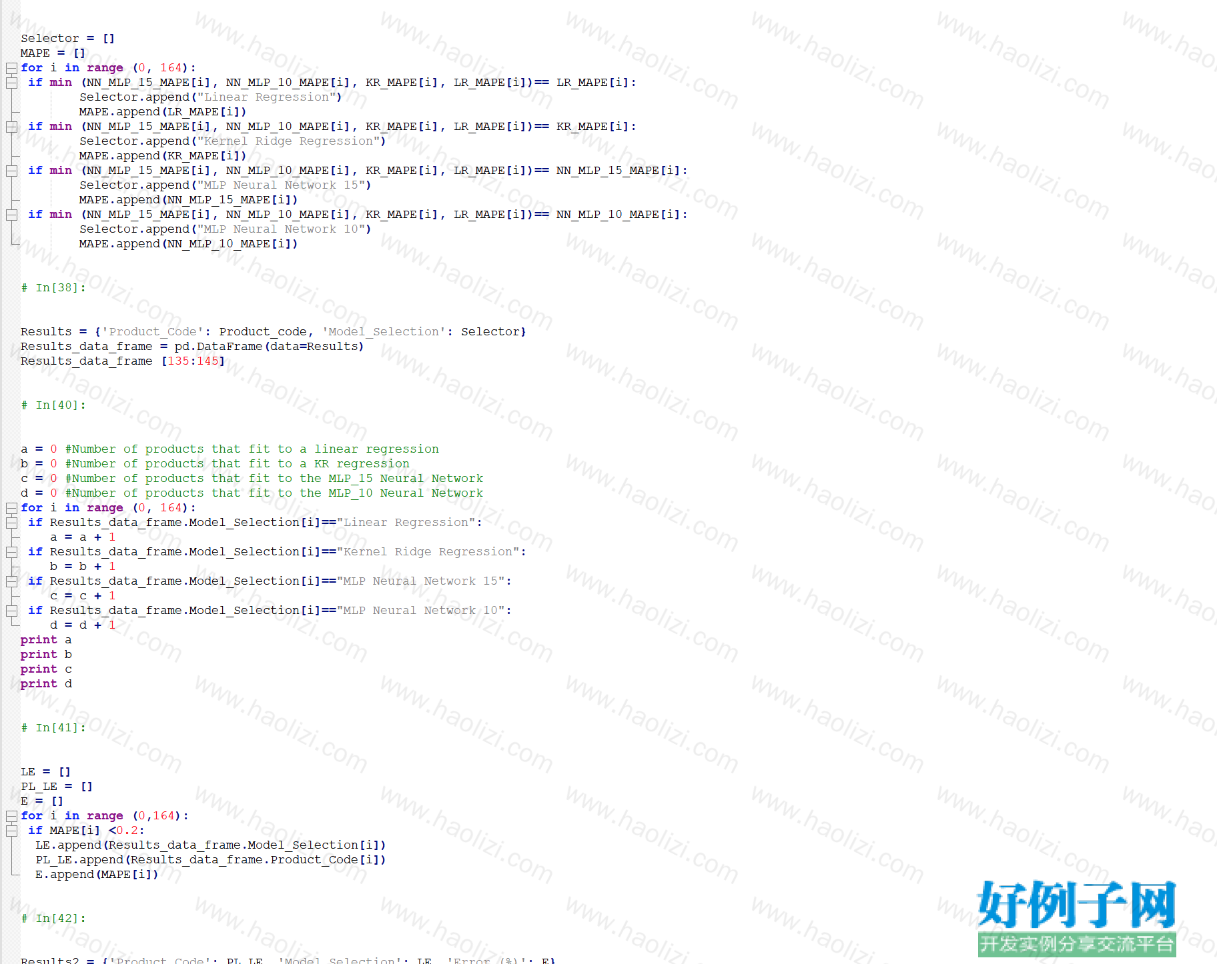Click the line "Selector = []"
The image size is (1217, 964).
click(x=67, y=39)
